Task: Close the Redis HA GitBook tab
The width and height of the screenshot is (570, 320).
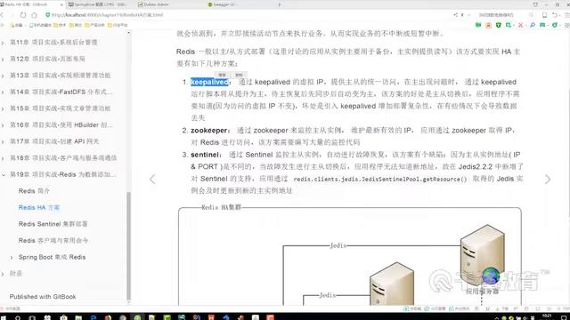Action: pyautogui.click(x=61, y=4)
